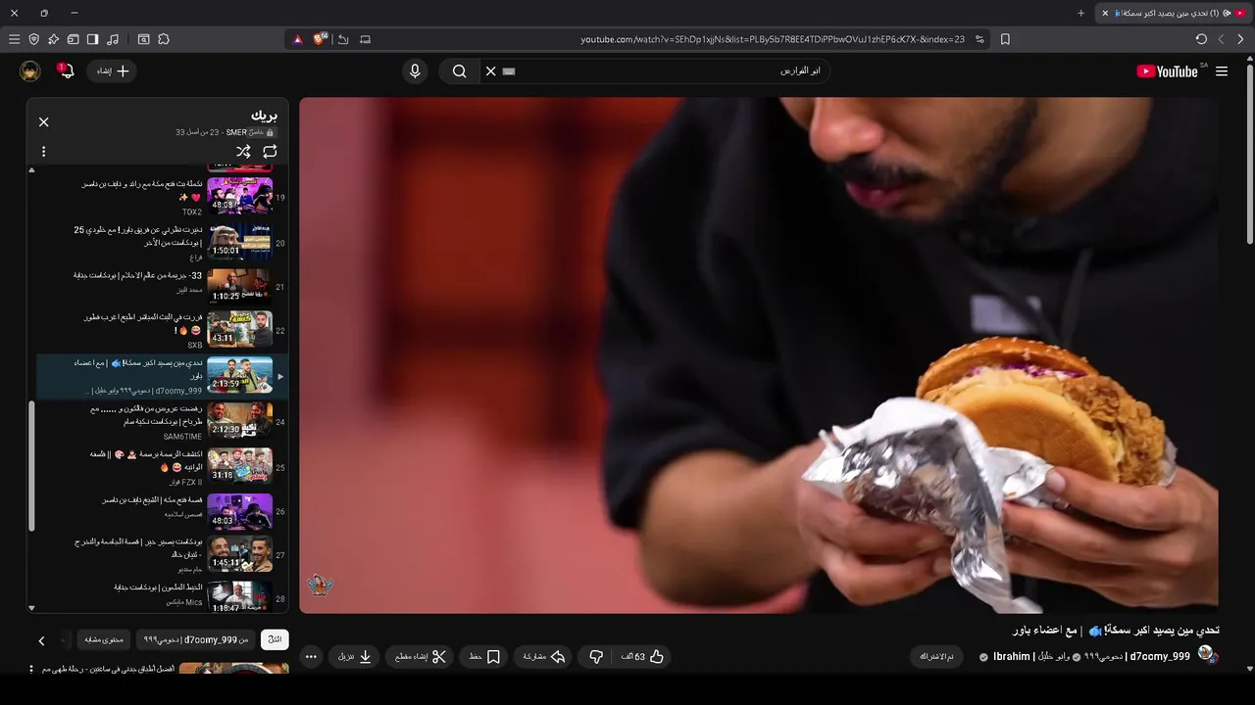Click the pin icon in the toolbar

coord(53,39)
